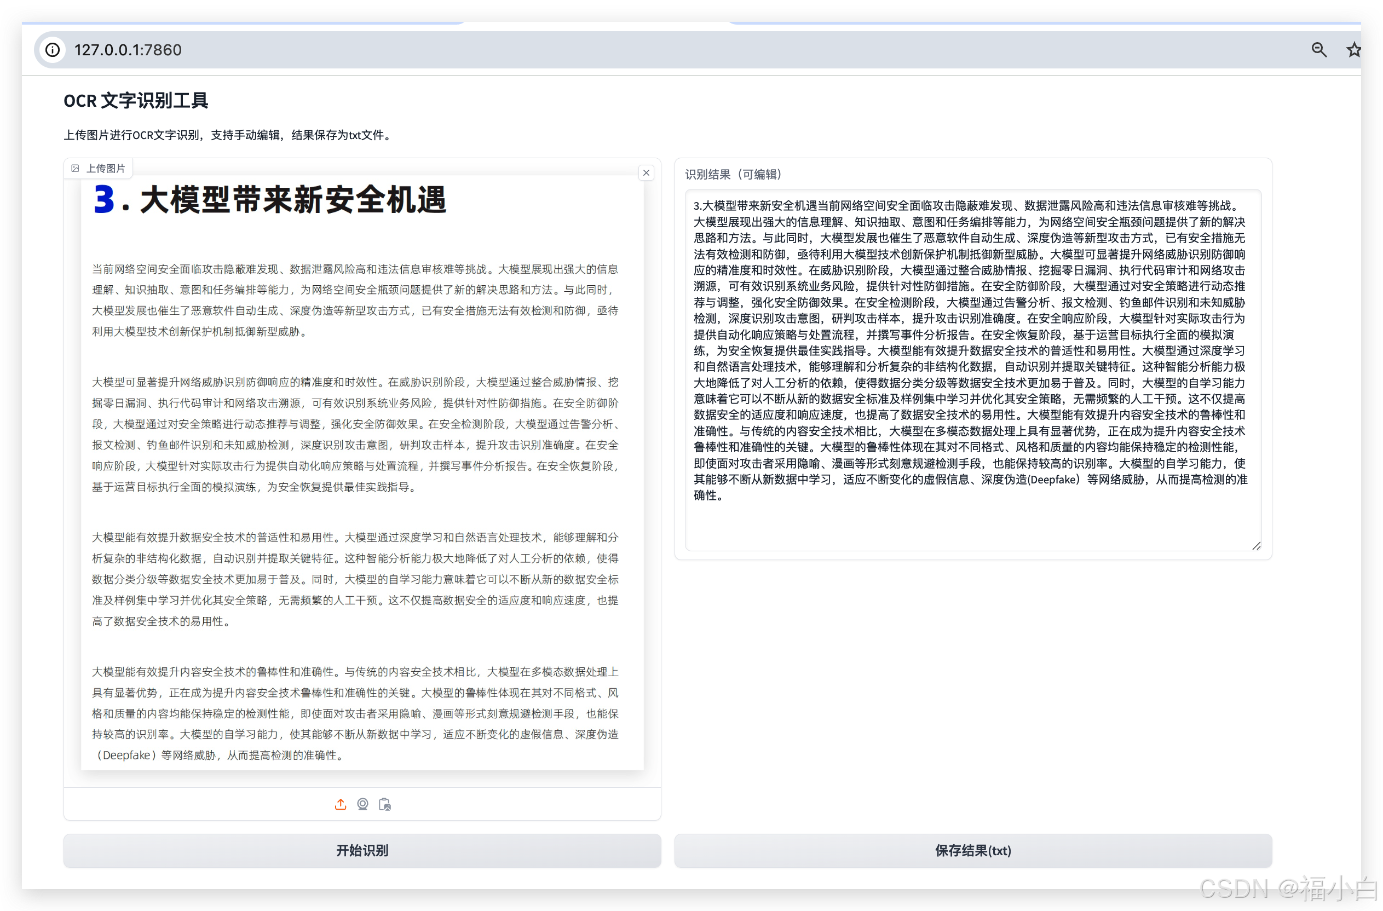
Task: Click the image icon beside 上传图片
Action: [x=75, y=169]
